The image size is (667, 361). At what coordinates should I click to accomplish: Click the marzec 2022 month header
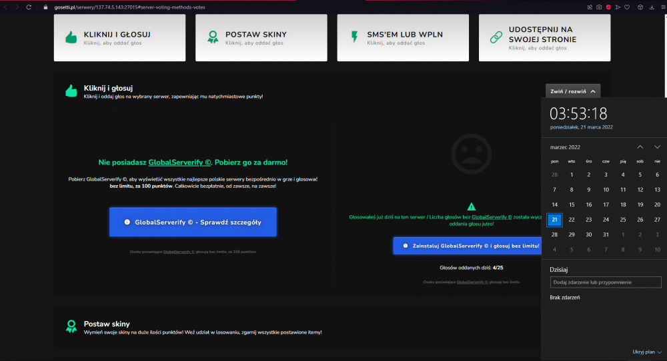point(565,147)
